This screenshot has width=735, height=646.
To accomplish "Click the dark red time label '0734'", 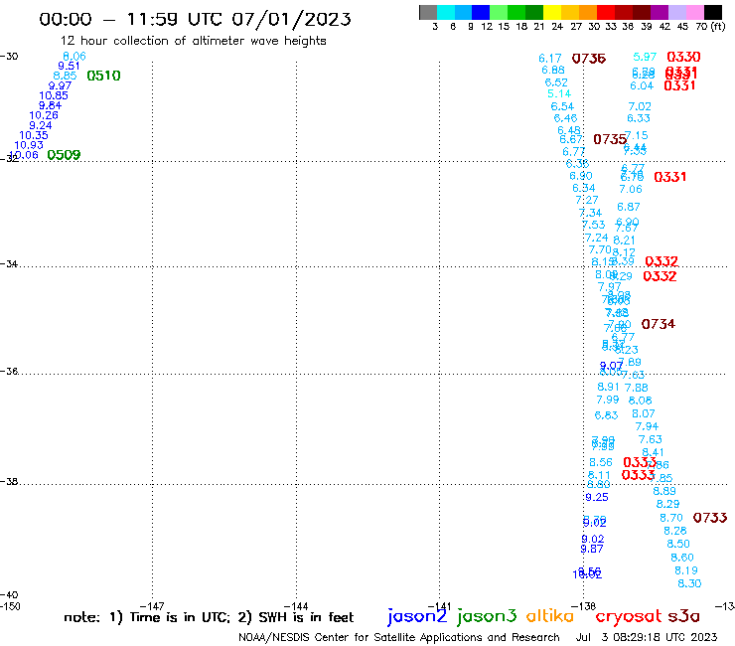I will click(659, 324).
